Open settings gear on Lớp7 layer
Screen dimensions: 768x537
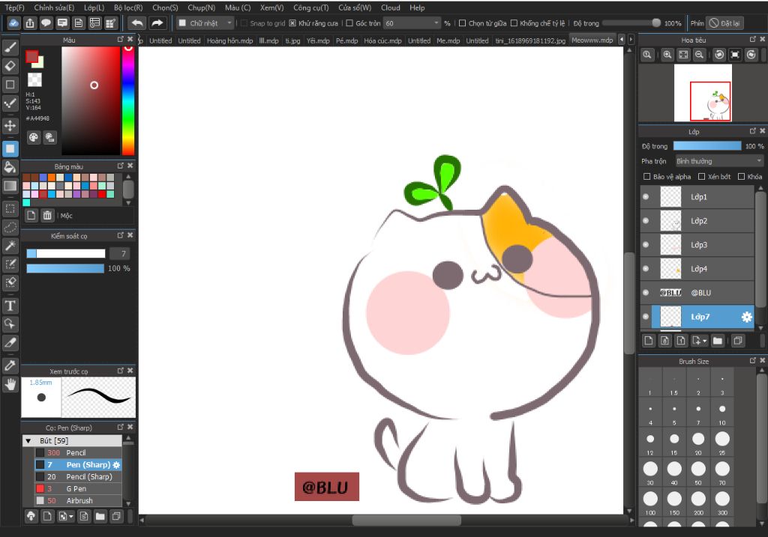[746, 317]
